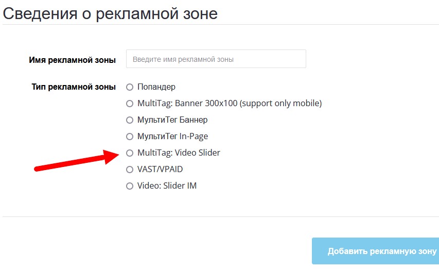Viewport: 439px width, 269px height.
Task: Enable the MultiTag: Video Slider radio button
Action: (130, 153)
